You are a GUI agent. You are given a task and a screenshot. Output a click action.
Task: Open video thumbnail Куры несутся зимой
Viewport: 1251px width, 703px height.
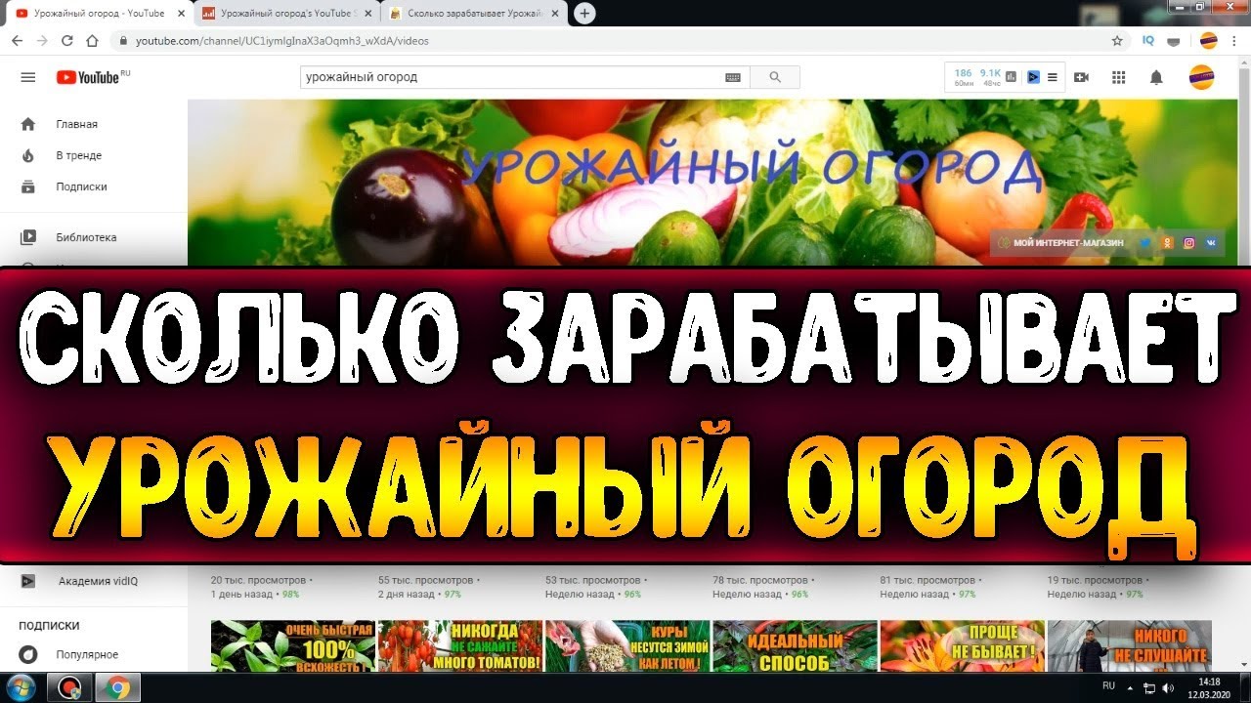(x=627, y=646)
